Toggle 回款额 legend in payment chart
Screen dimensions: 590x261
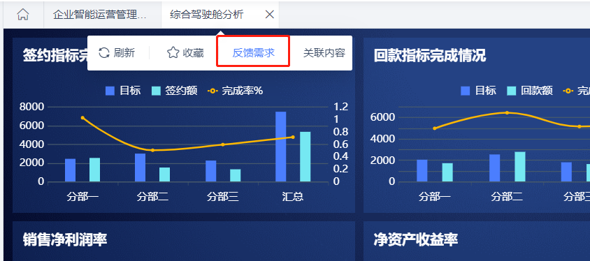click(x=530, y=91)
